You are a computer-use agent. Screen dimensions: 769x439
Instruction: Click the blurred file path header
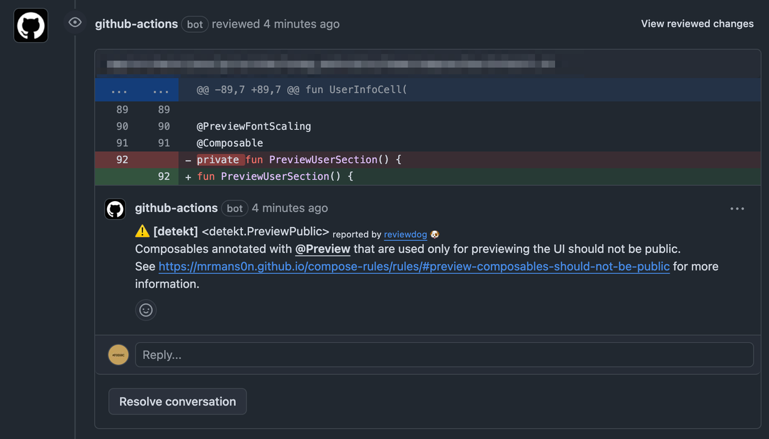click(x=330, y=64)
